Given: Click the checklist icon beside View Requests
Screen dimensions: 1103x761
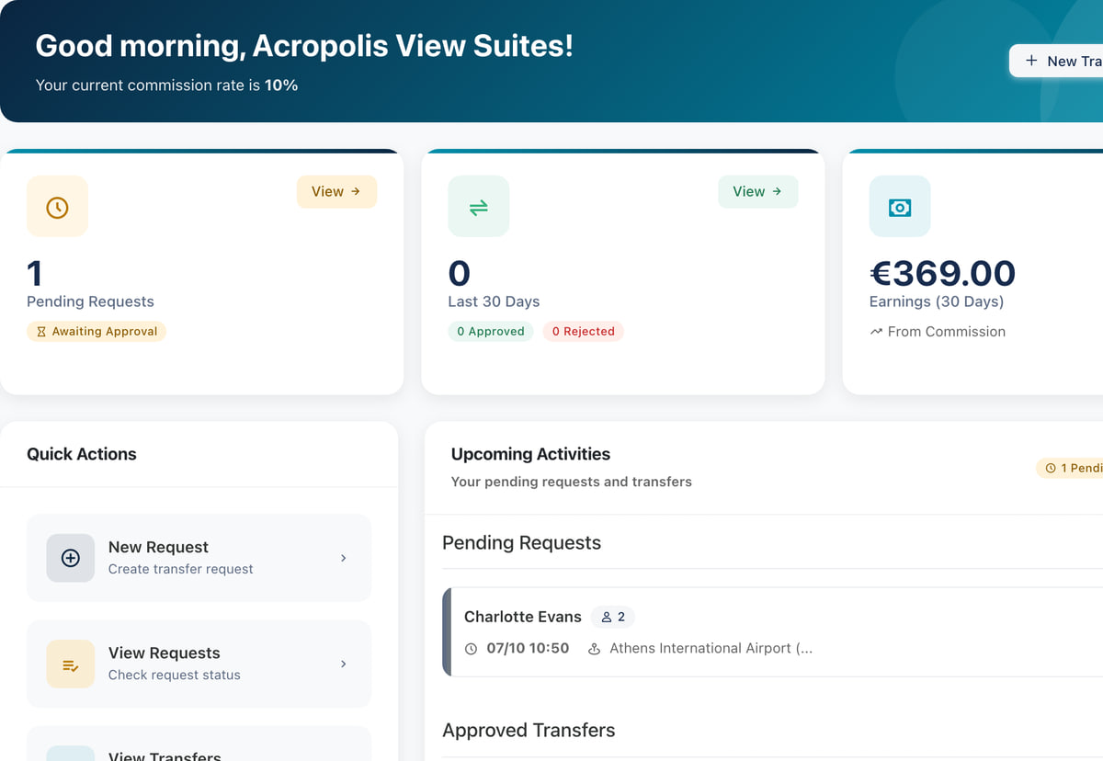Looking at the screenshot, I should (x=71, y=664).
